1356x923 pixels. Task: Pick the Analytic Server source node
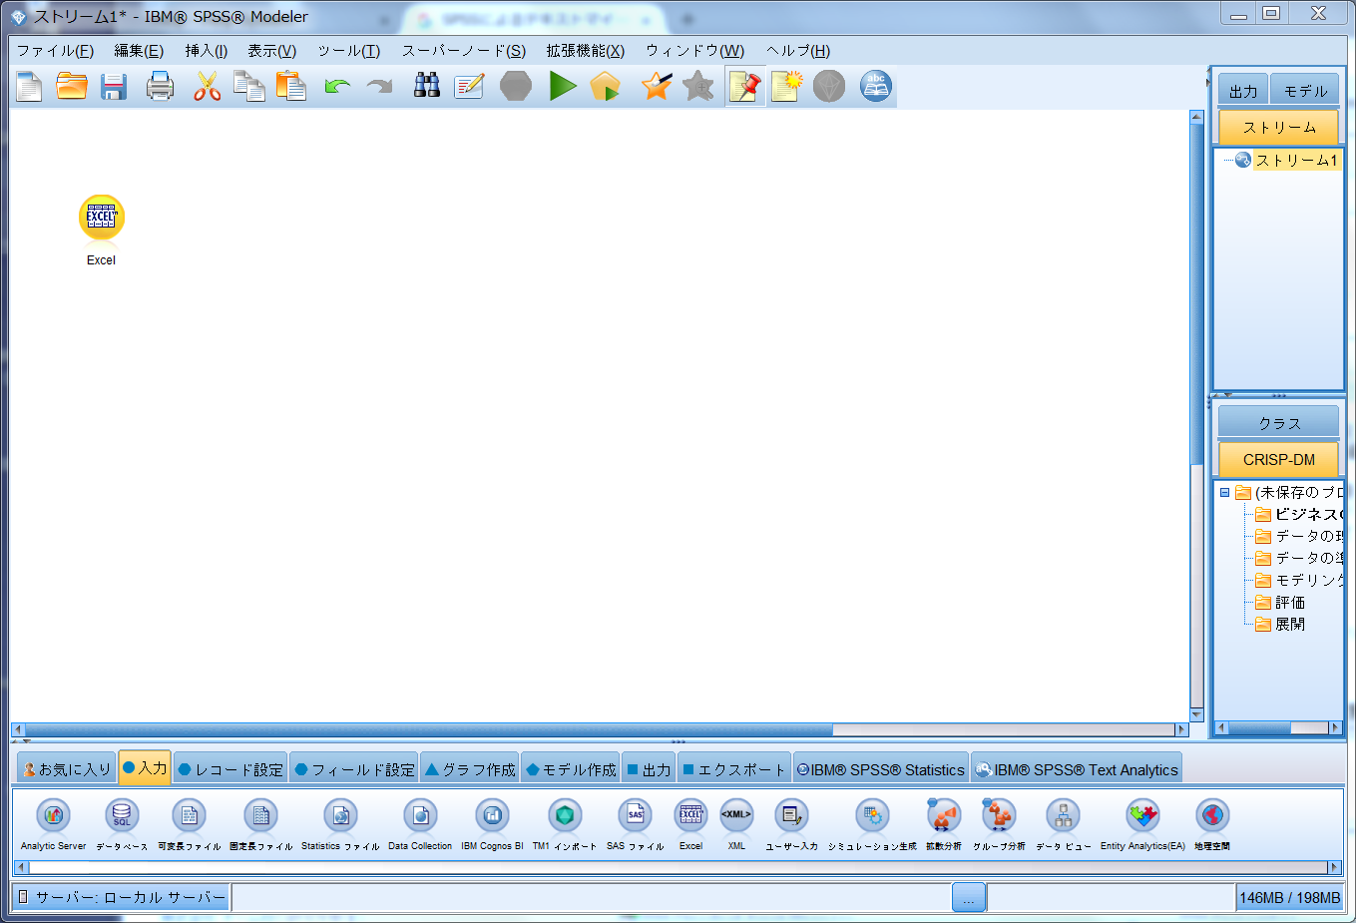[x=54, y=816]
